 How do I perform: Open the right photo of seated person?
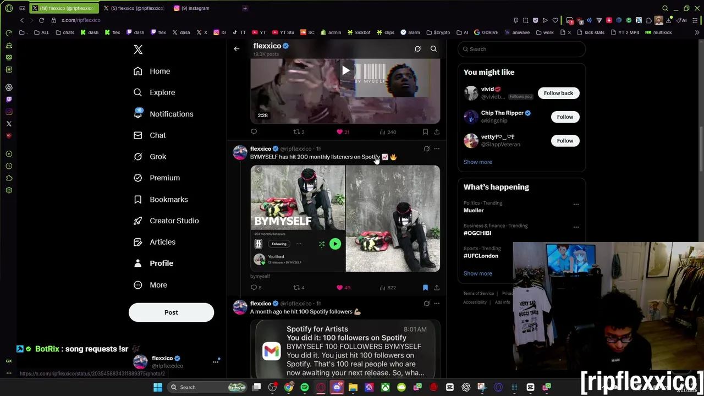click(x=393, y=219)
